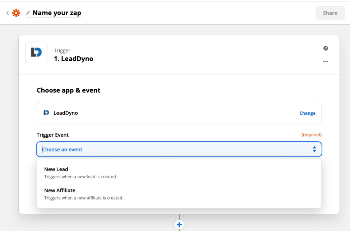Click the Share button
This screenshot has width=350, height=231.
click(330, 13)
